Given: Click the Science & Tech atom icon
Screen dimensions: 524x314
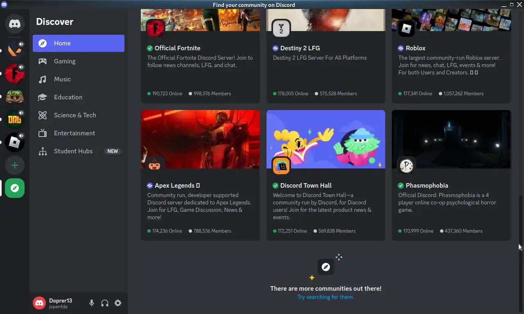Looking at the screenshot, I should tap(43, 115).
